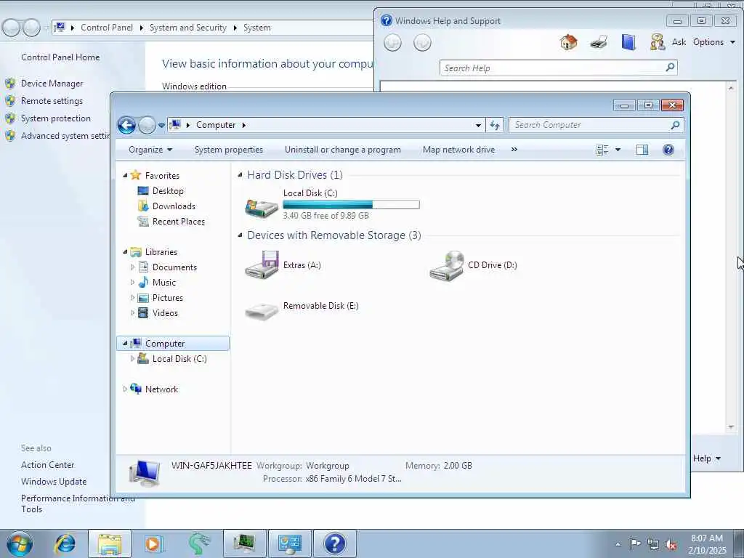The width and height of the screenshot is (744, 558).
Task: Open Help dropdown at Help window bottom
Action: [706, 458]
